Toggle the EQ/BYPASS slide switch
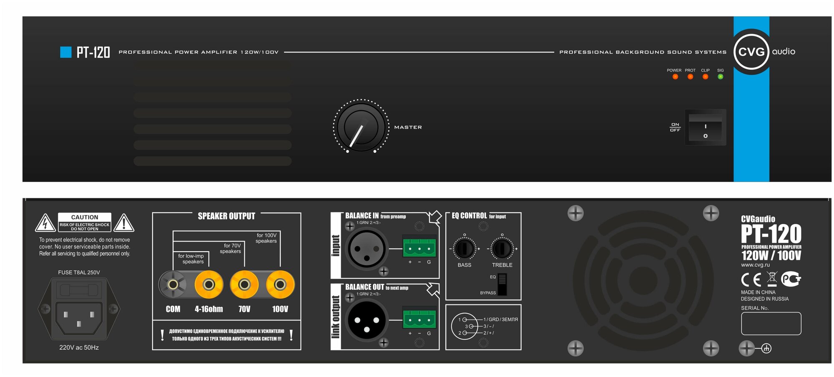Viewport: 834px width, 377px height. coord(502,284)
